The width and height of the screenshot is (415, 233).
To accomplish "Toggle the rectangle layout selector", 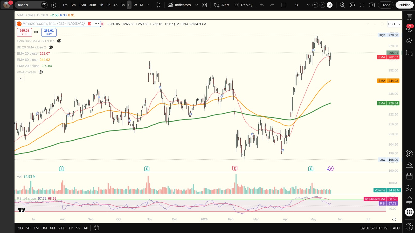I will [x=284, y=5].
